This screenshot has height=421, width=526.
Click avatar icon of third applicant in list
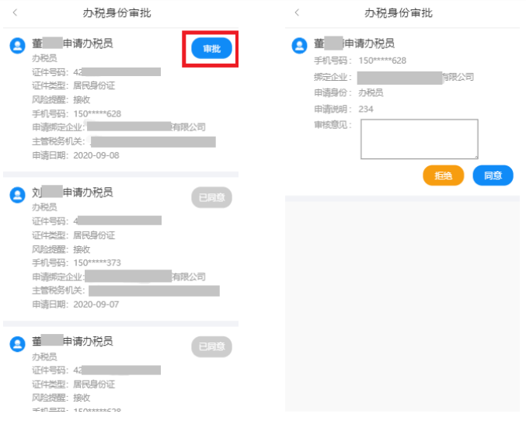tap(17, 344)
